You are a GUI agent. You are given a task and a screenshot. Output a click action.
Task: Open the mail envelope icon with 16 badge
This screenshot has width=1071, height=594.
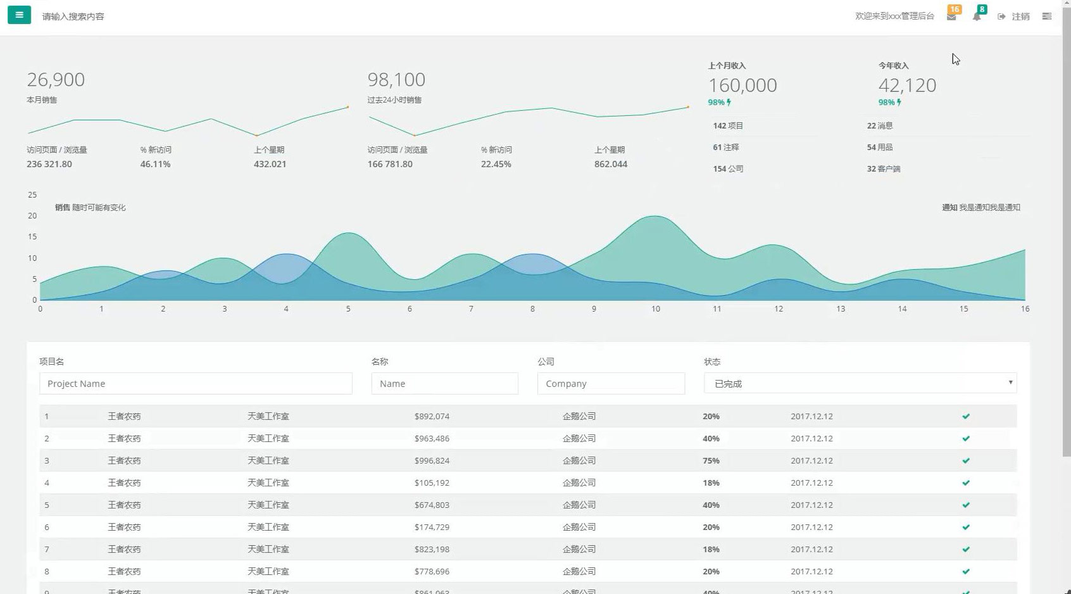pyautogui.click(x=951, y=16)
